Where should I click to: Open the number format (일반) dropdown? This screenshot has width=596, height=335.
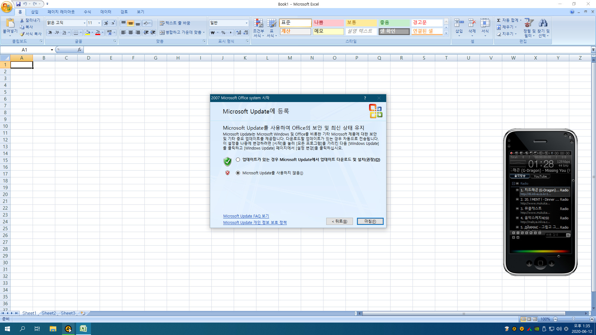click(x=247, y=23)
